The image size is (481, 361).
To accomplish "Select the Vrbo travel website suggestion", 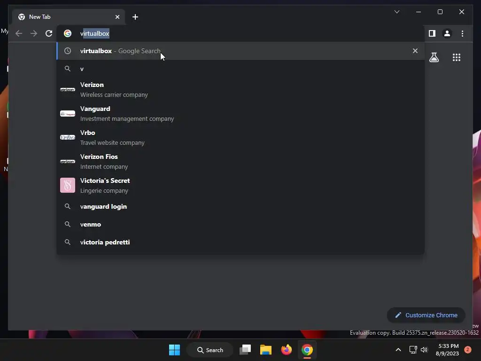I will pos(240,138).
